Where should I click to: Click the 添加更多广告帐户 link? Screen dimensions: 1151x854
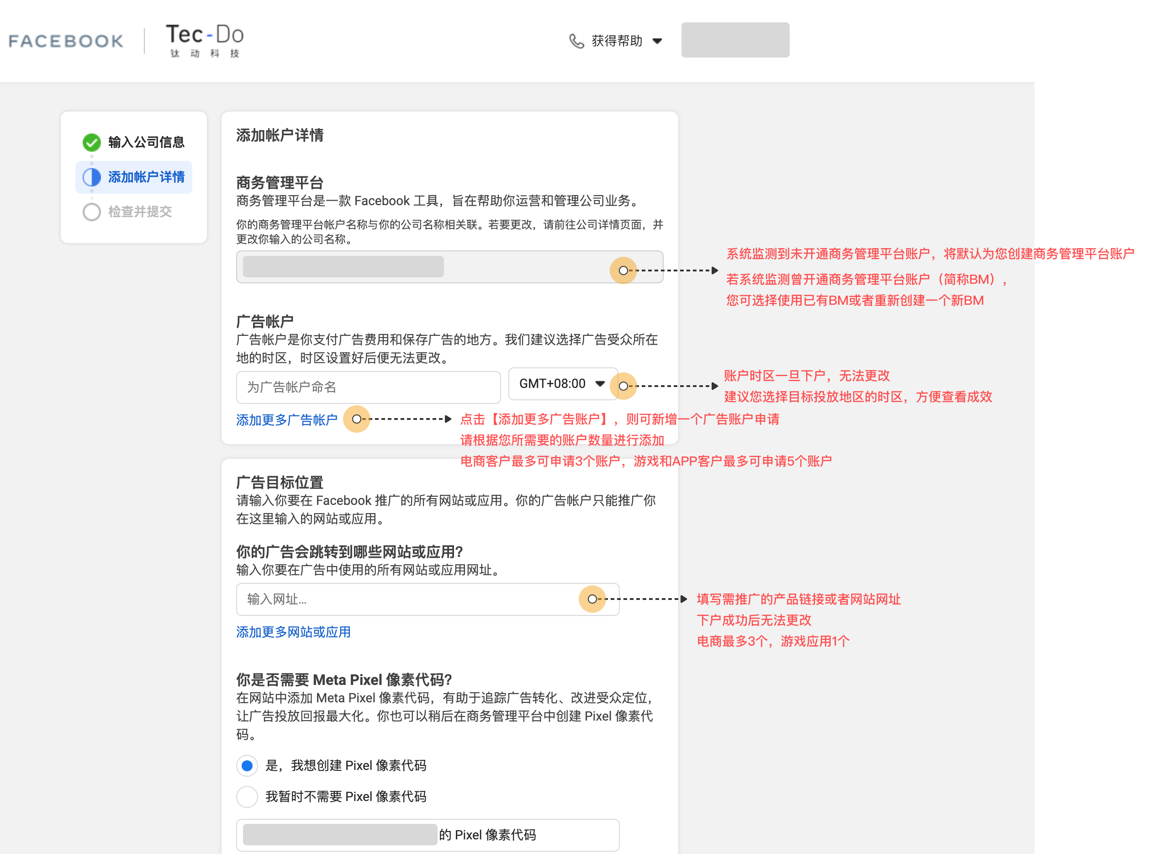pyautogui.click(x=287, y=420)
